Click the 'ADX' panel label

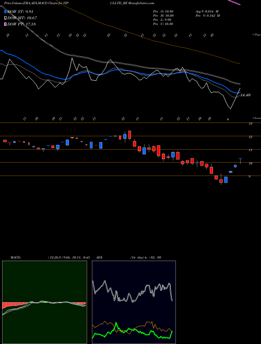99,257
